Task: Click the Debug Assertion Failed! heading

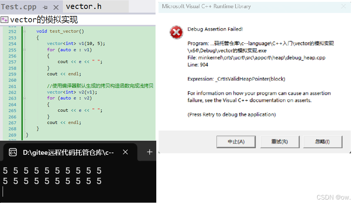Action: click(x=215, y=29)
